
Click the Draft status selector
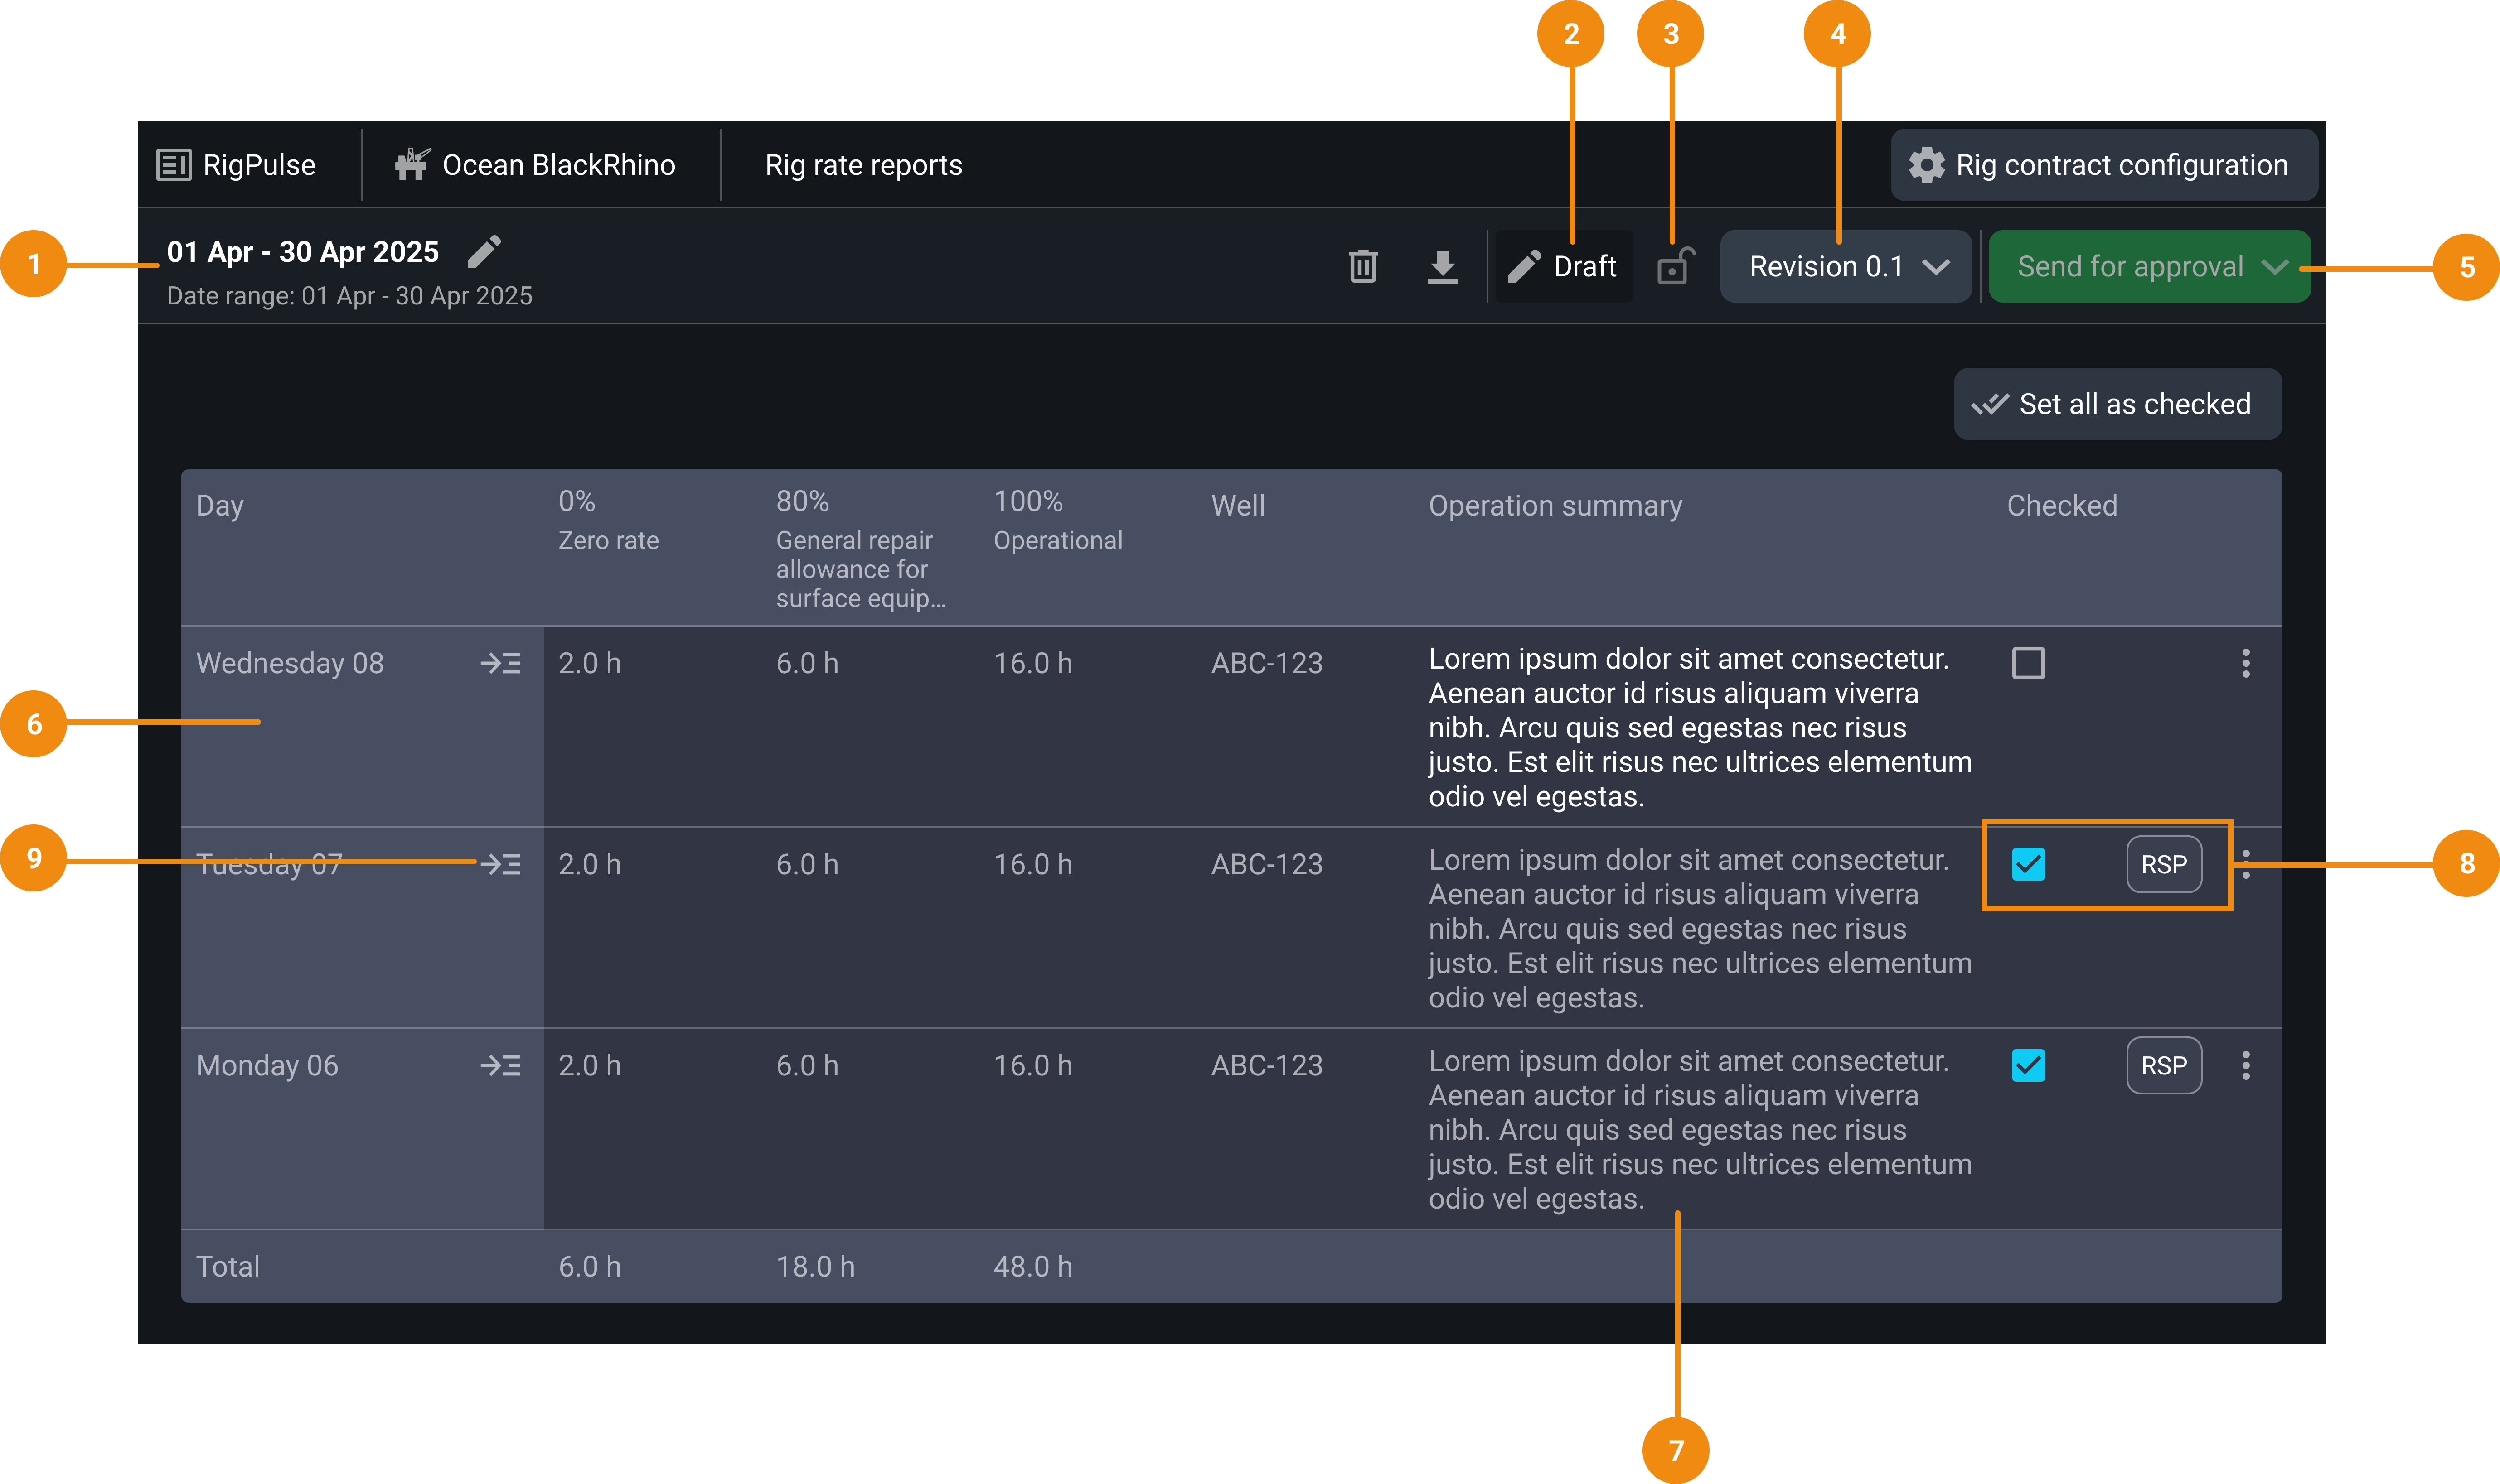coord(1564,266)
